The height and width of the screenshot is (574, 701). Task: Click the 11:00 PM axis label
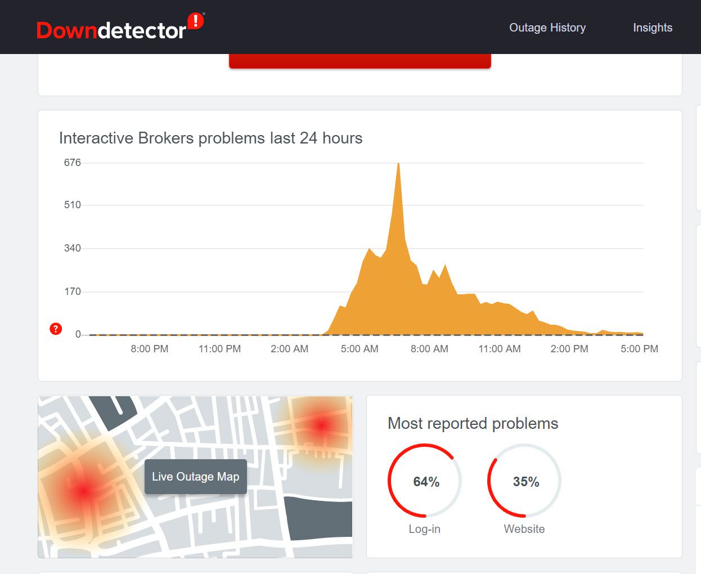coord(219,349)
